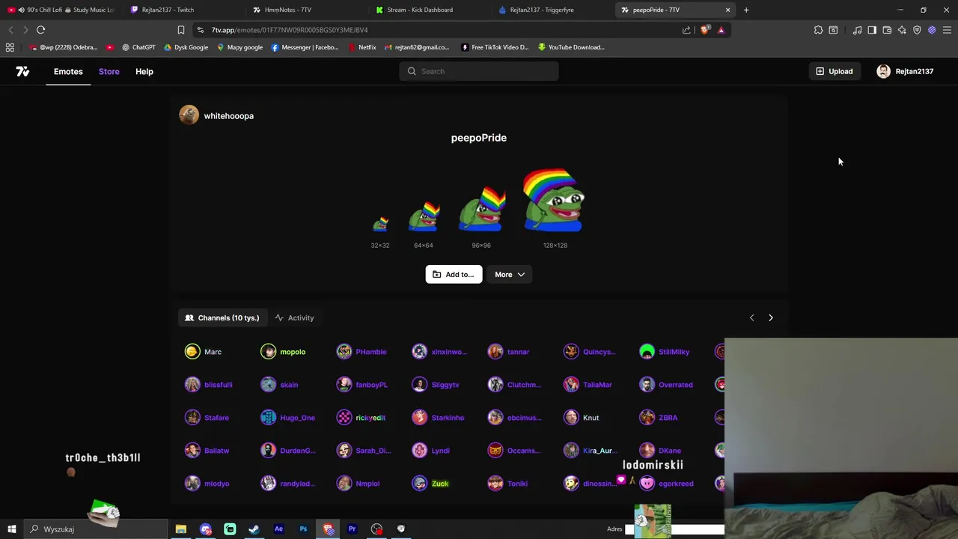The width and height of the screenshot is (958, 539).
Task: Click the Add to... button
Action: [454, 274]
